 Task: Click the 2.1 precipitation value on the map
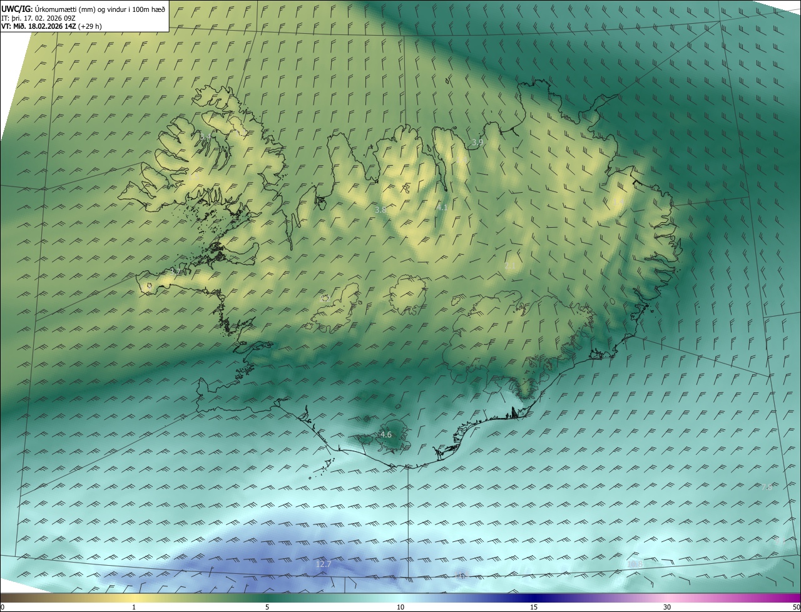click(x=510, y=266)
